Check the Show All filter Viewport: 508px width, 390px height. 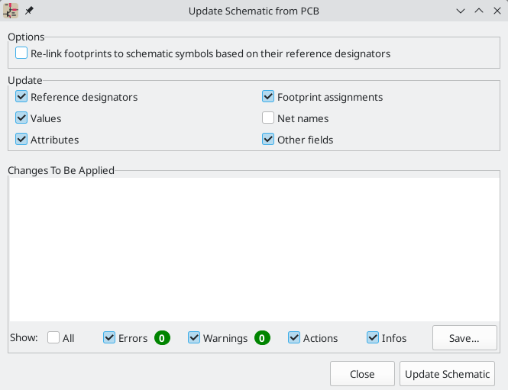53,338
